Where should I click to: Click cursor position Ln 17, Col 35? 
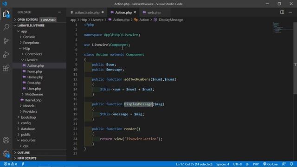(x=194, y=164)
